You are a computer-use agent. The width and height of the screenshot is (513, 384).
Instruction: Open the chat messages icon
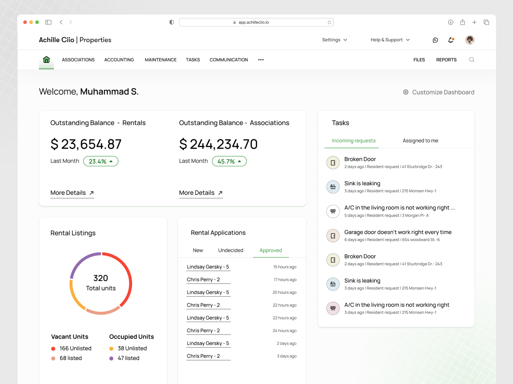click(435, 40)
